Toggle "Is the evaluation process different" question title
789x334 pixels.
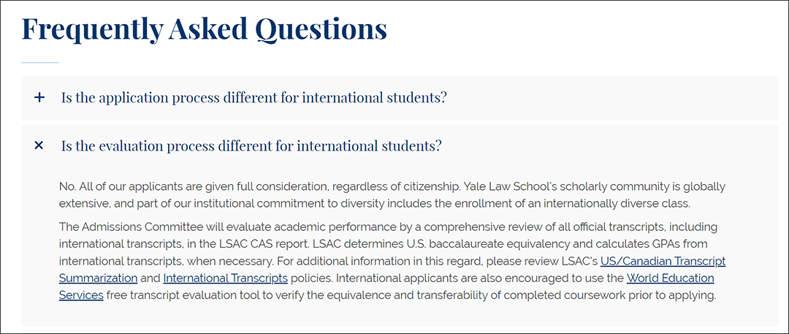click(251, 146)
